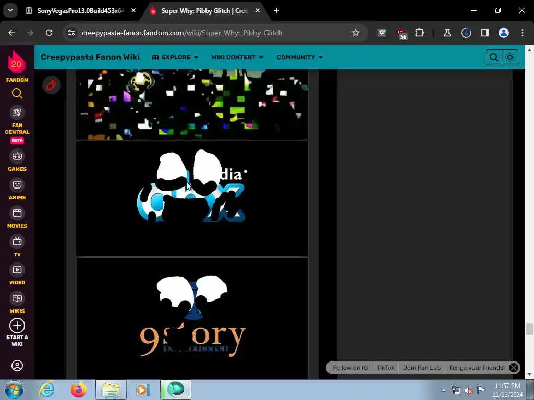
Task: Show hidden system tray icons
Action: coord(443,390)
